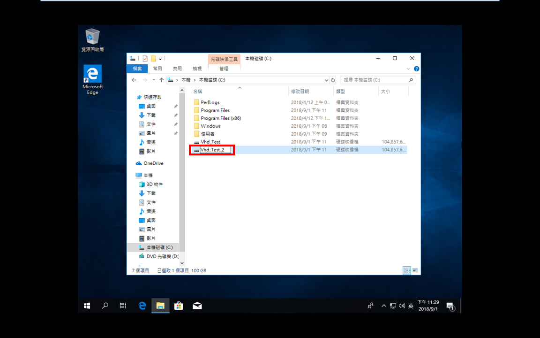Open Mail app on taskbar
The image size is (540, 338).
(197, 306)
